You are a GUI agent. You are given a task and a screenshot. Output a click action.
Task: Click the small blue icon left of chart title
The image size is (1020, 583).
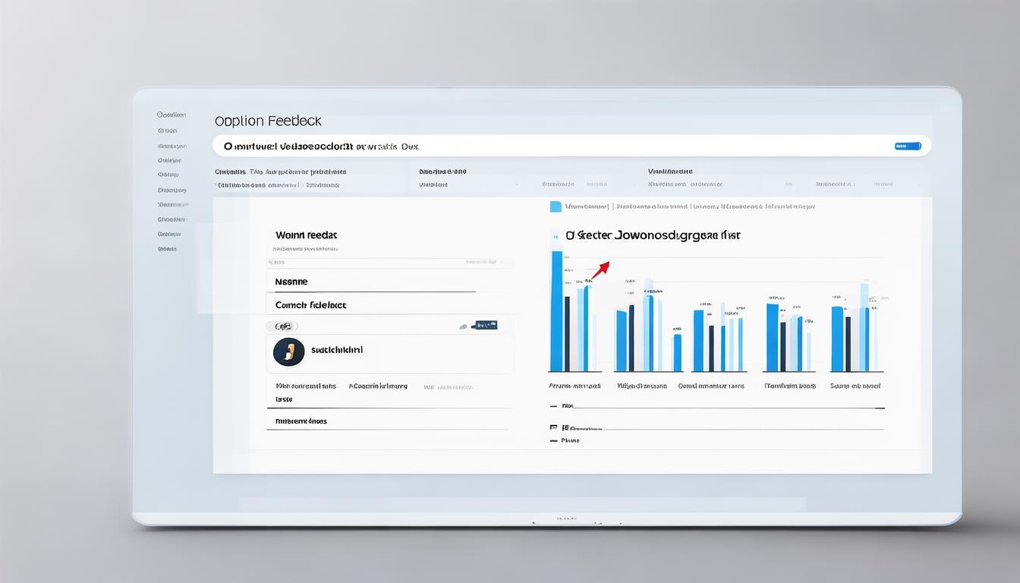554,235
